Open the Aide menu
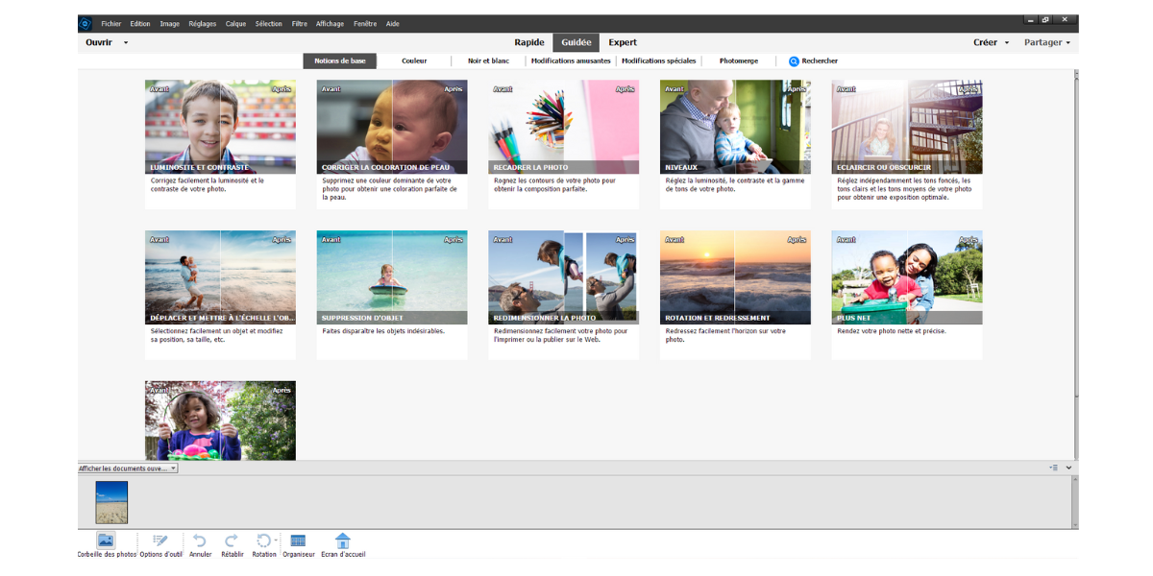The height and width of the screenshot is (576, 1153). (x=393, y=23)
